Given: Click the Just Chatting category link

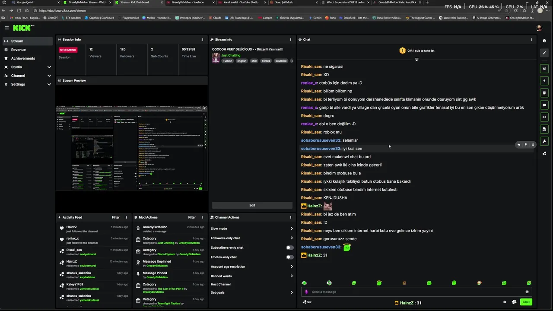Looking at the screenshot, I should point(231,55).
